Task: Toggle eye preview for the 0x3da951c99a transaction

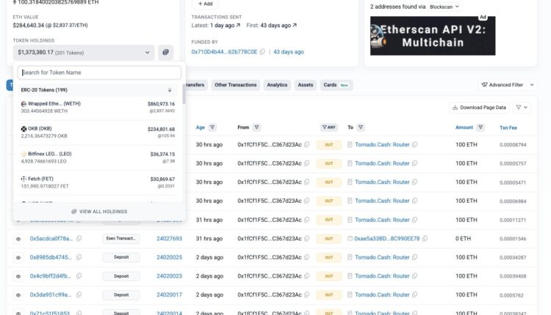Action: point(18,294)
